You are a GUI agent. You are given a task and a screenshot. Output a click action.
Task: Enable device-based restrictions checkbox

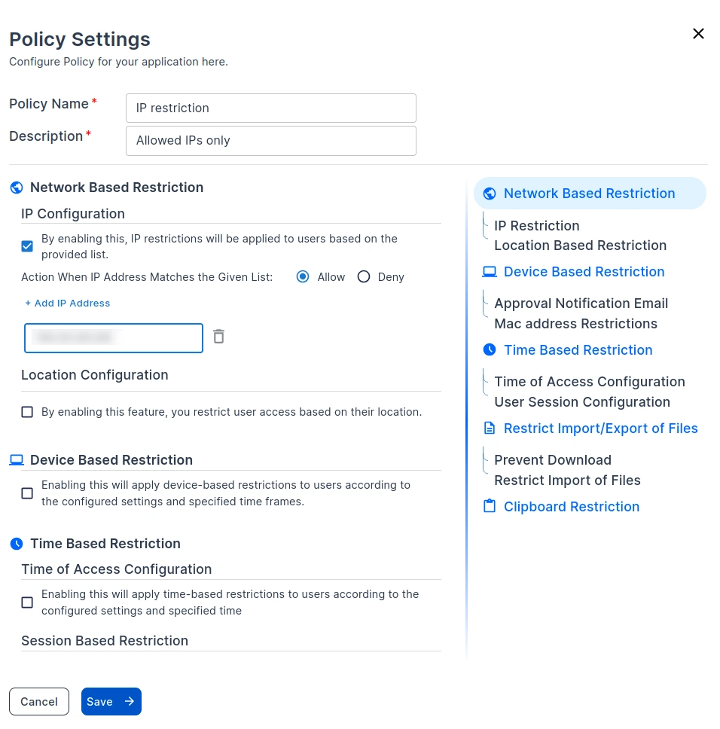click(27, 493)
